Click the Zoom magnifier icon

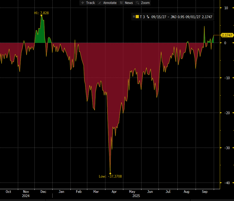(138, 3)
